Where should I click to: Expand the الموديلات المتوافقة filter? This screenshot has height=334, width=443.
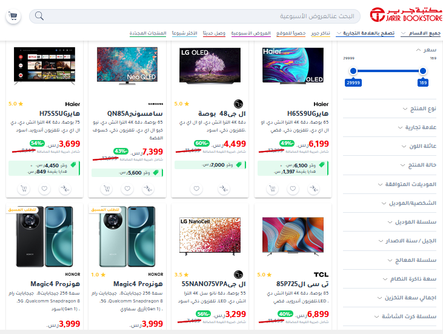tap(407, 184)
